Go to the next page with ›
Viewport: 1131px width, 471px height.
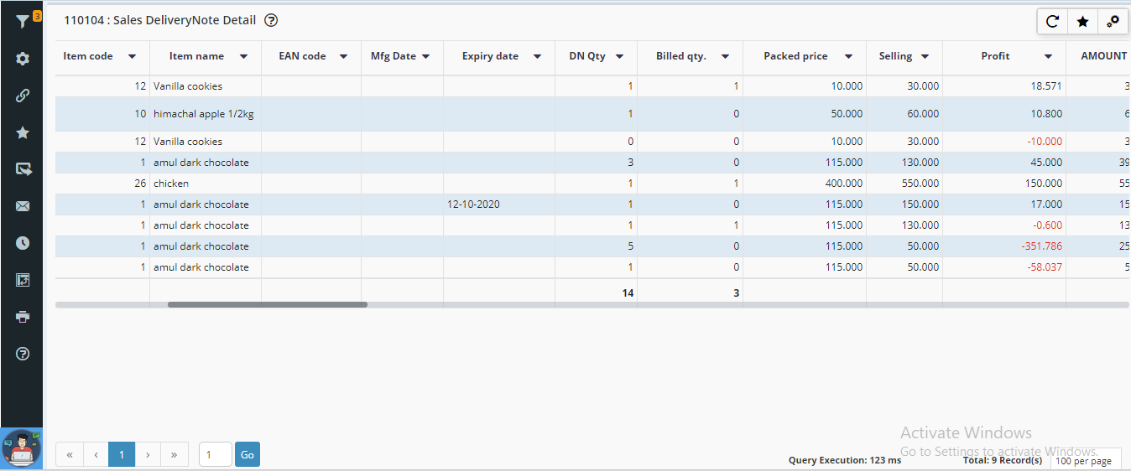point(148,454)
